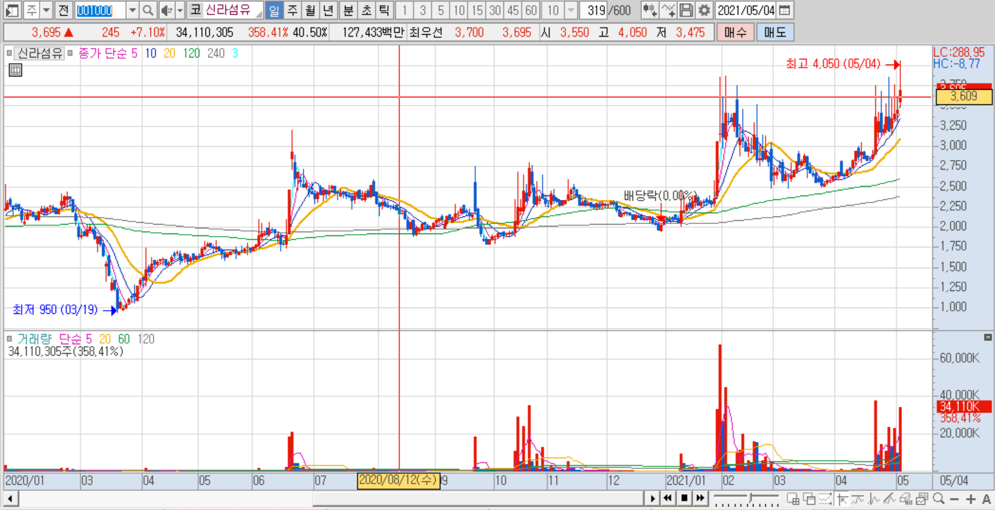Select yearly '년' period toggle

click(328, 10)
